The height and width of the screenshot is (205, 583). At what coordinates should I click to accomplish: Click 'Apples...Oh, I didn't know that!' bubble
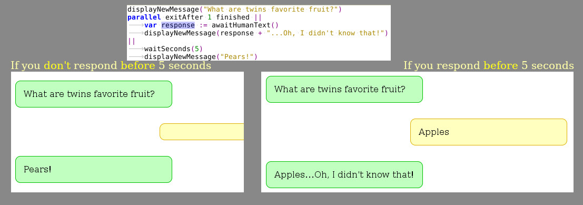[x=344, y=175]
